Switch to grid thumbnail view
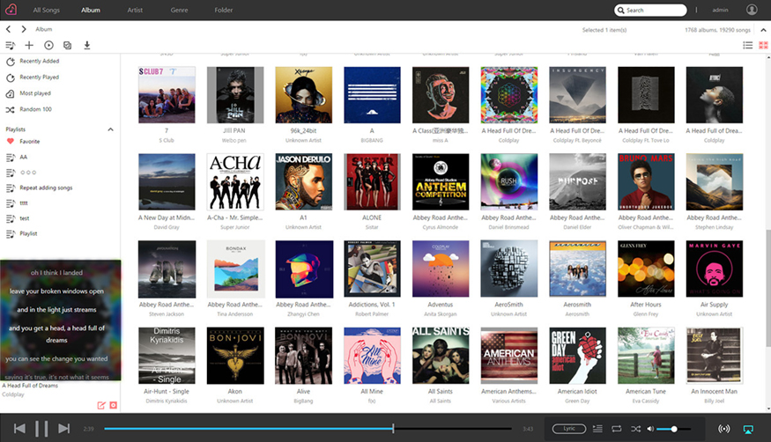The image size is (771, 442). [763, 45]
